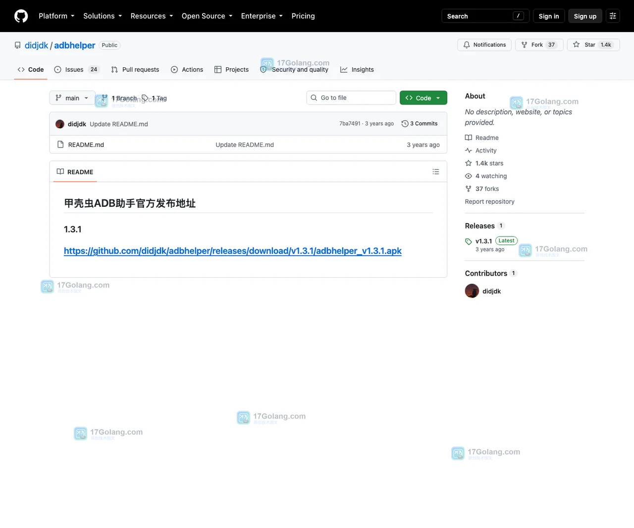
Task: Click the Sign in button
Action: point(549,16)
